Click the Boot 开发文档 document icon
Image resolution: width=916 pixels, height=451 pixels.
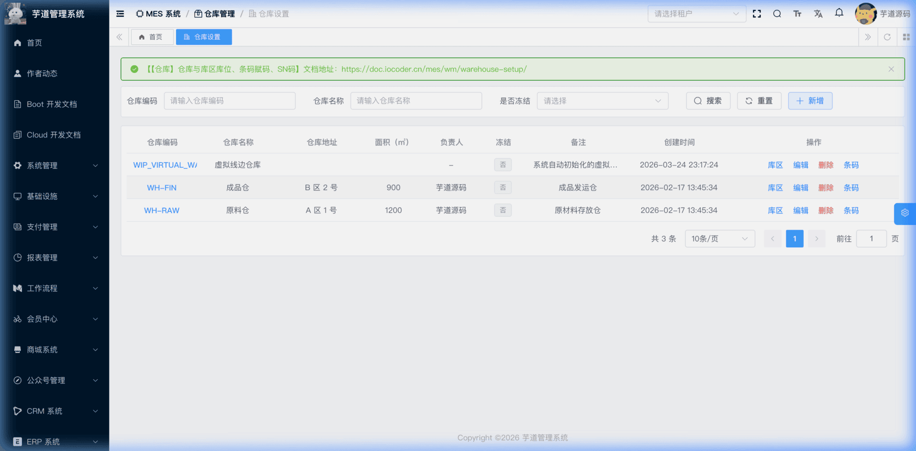point(17,104)
